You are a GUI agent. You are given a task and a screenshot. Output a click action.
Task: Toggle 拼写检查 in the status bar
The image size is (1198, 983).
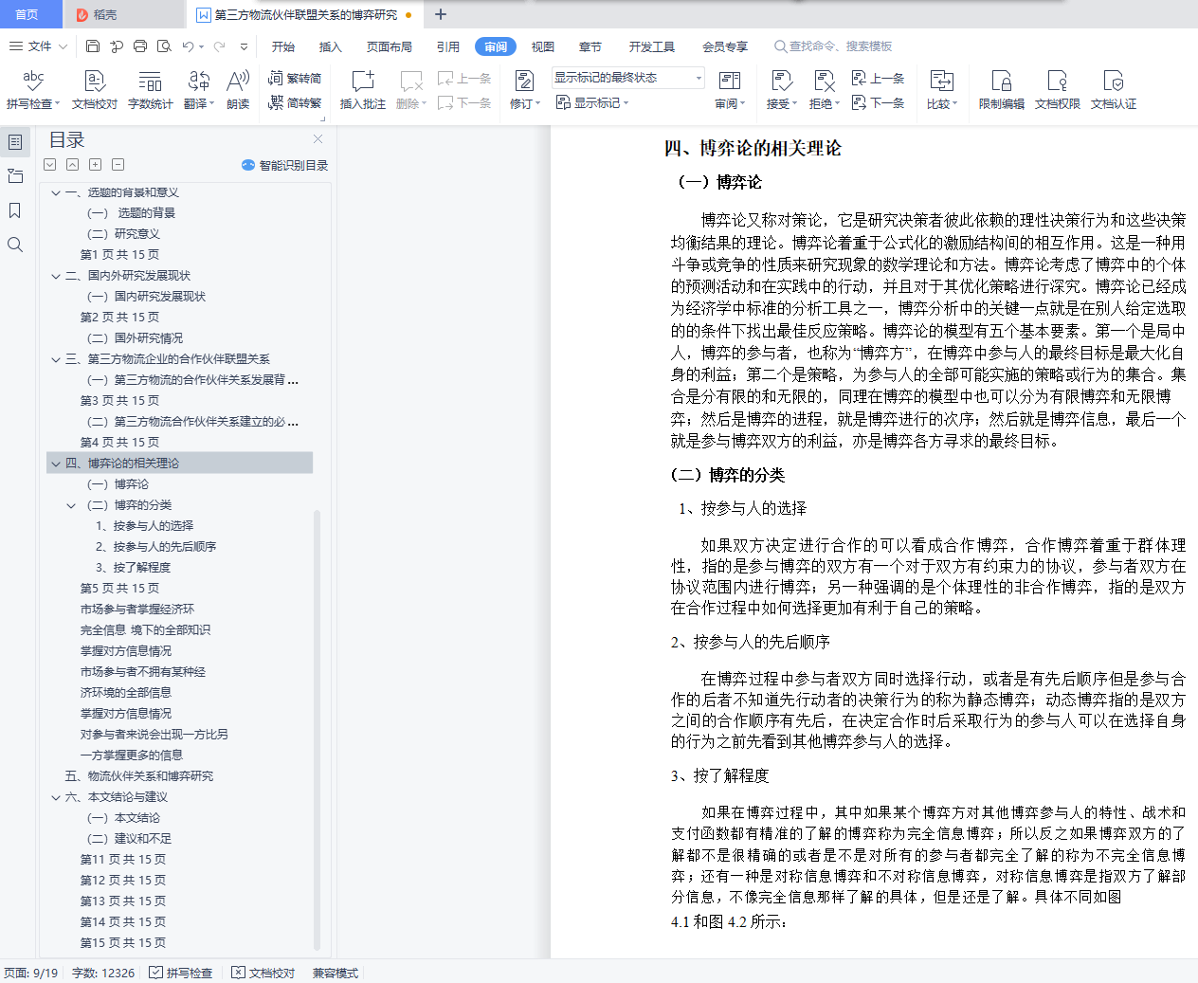[x=180, y=973]
